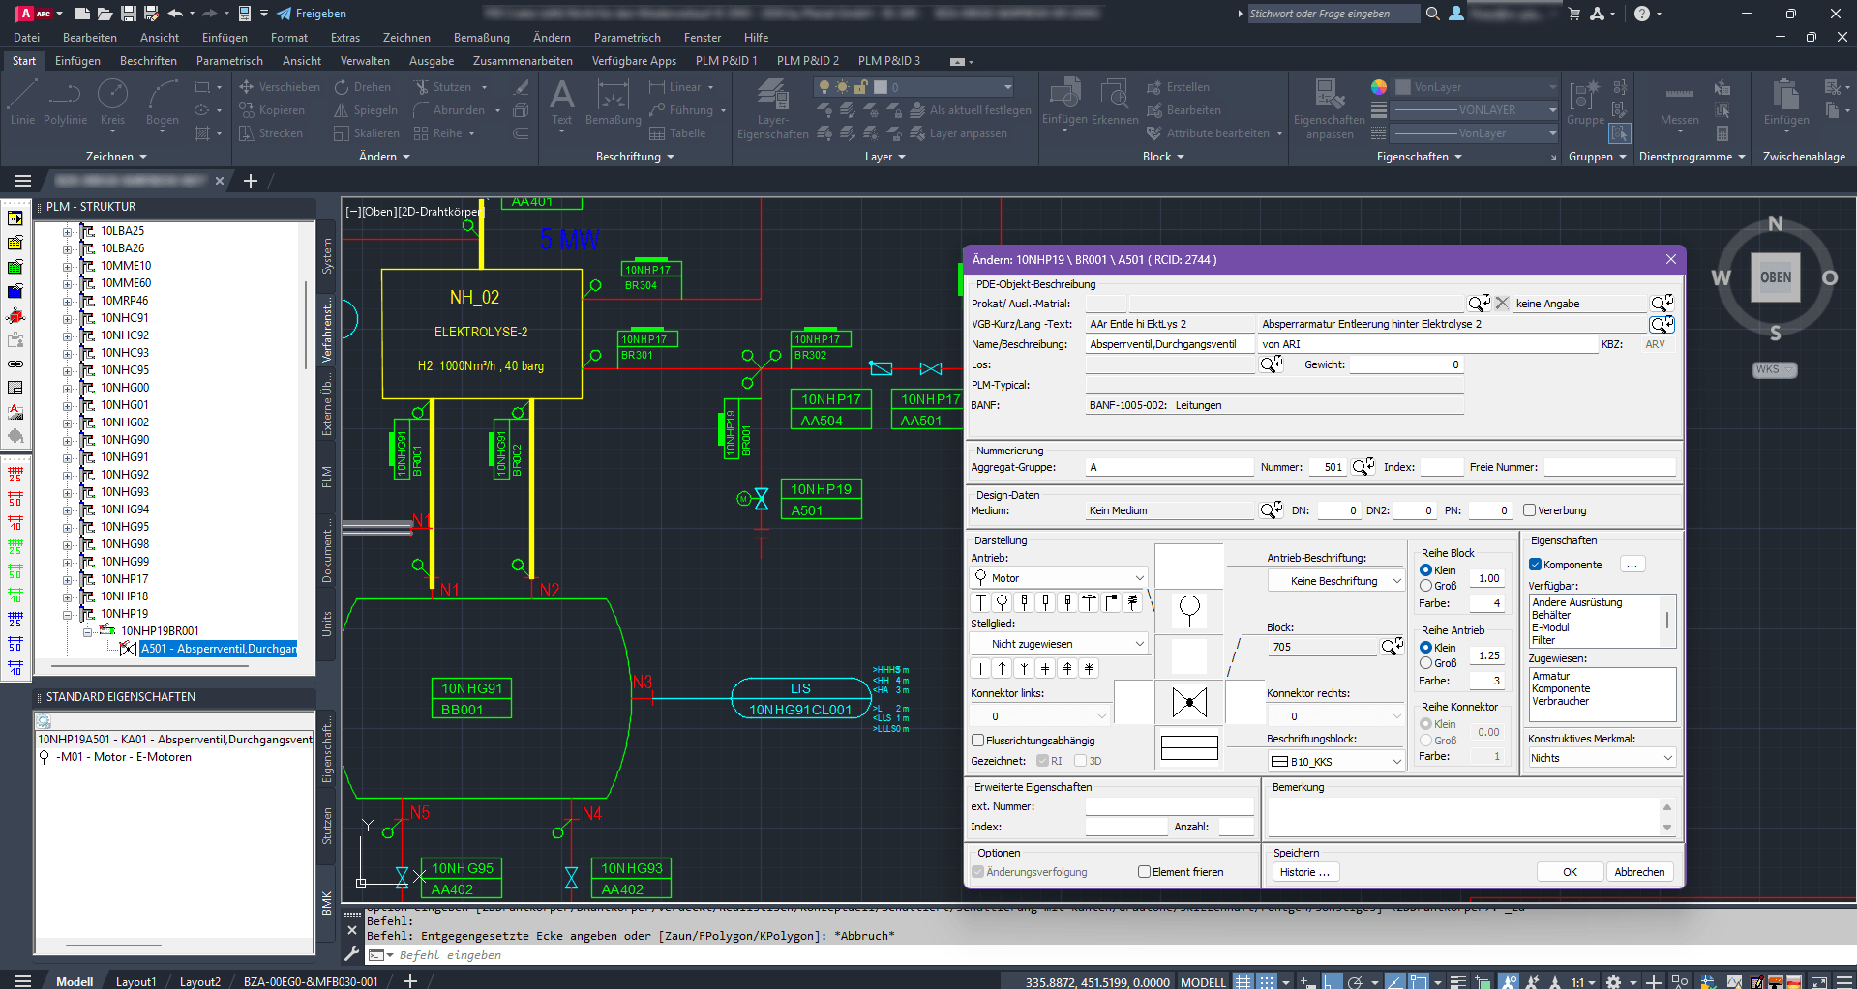This screenshot has height=989, width=1857.
Task: Click OBEN on the view cube
Action: pyautogui.click(x=1775, y=277)
